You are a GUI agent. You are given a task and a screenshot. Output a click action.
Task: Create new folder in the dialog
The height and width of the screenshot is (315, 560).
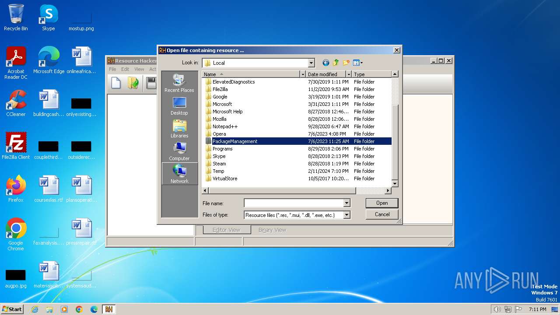pos(346,63)
